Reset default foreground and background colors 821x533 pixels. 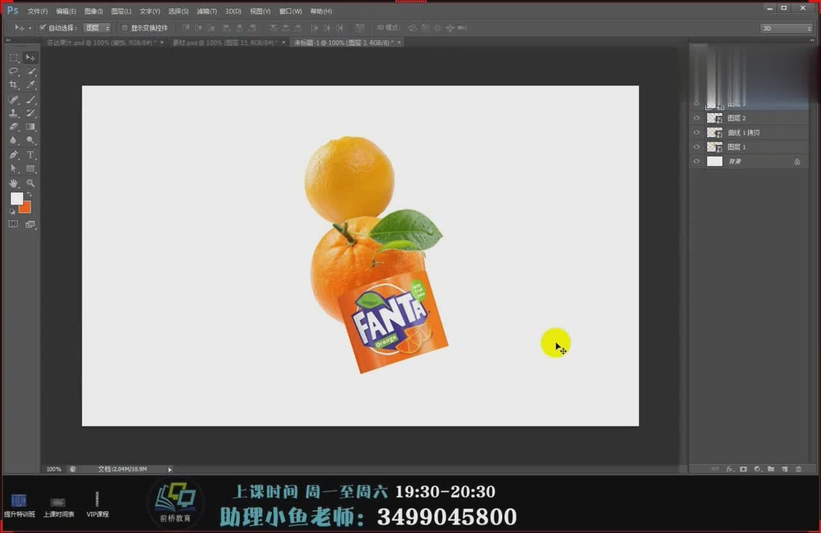[x=12, y=211]
